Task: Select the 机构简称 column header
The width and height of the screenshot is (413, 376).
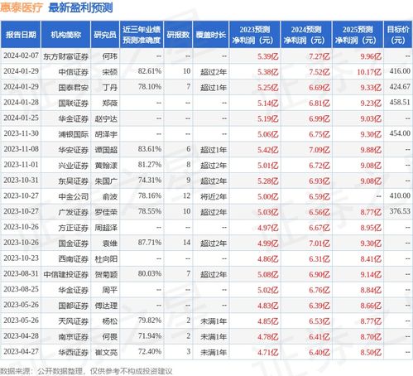Action: point(65,35)
